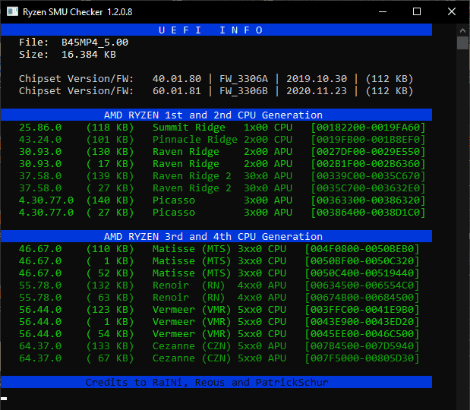Click address range 0035C700-003632E0
The height and width of the screenshot is (410, 470).
368,188
